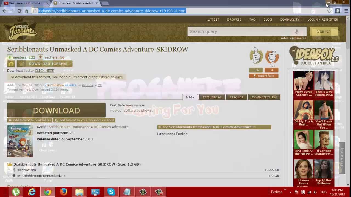This screenshot has width=351, height=197.
Task: Bookmark this page with the star icon
Action: [x=330, y=11]
